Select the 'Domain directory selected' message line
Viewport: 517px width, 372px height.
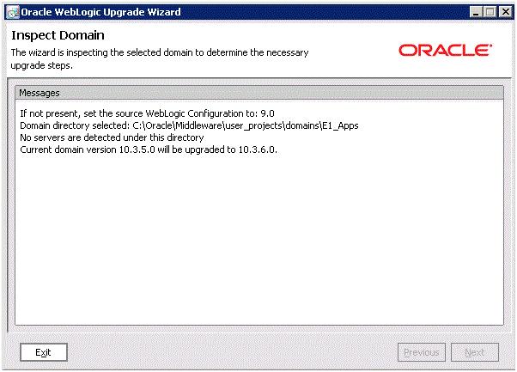tap(189, 125)
